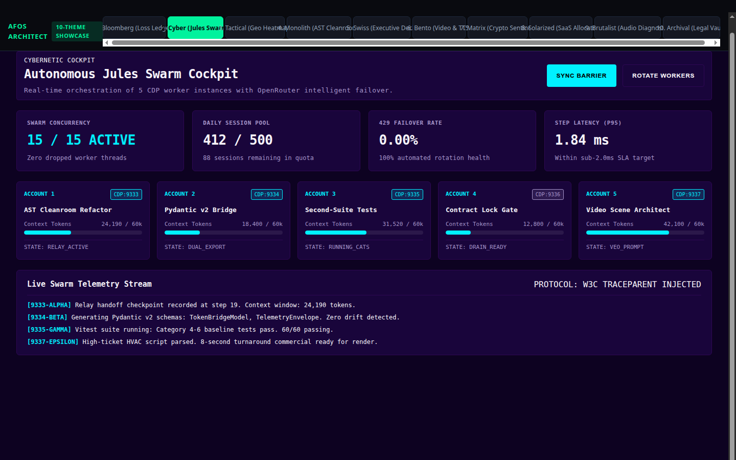The height and width of the screenshot is (460, 736).
Task: Click the [9337-EPSILON] log tag
Action: (53, 342)
